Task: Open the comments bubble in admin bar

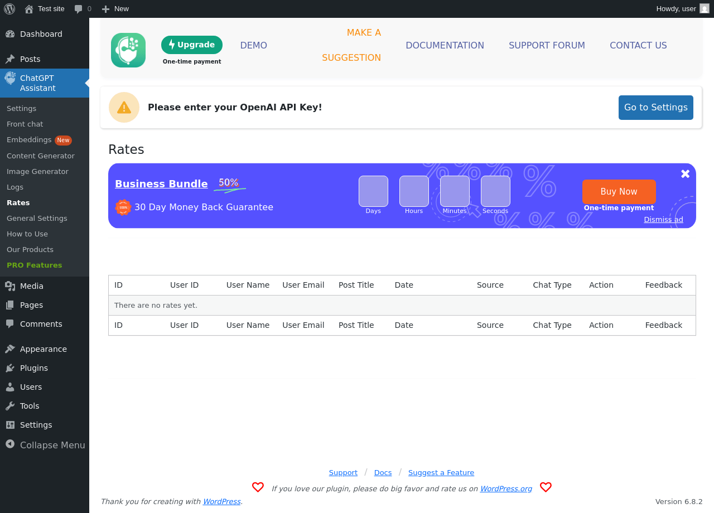Action: pos(79,9)
